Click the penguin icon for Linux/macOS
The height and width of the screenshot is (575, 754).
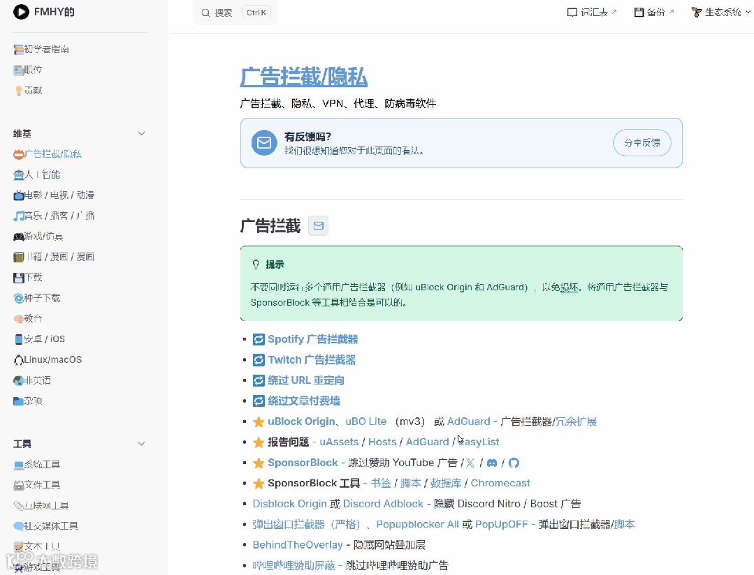point(18,360)
